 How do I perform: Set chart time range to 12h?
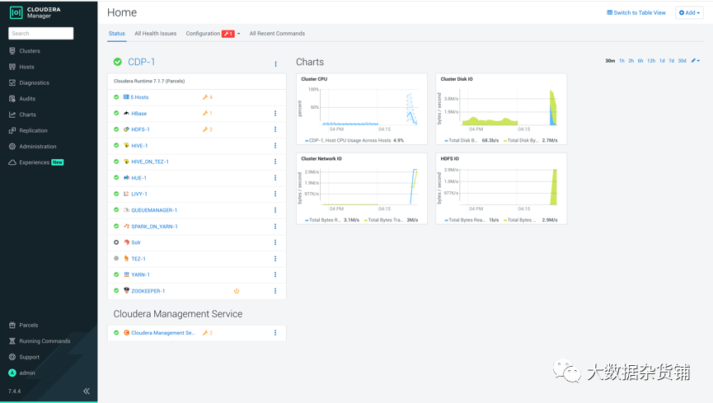[x=651, y=60]
